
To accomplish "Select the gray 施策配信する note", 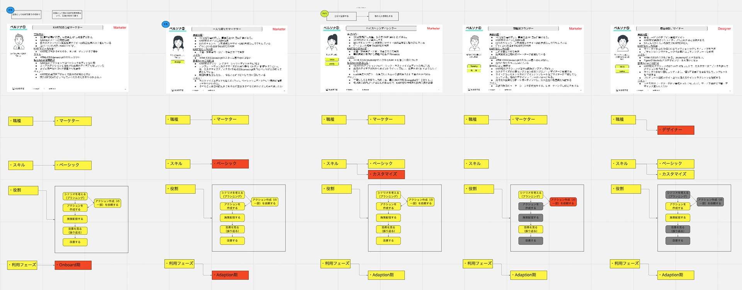I will tap(531, 218).
